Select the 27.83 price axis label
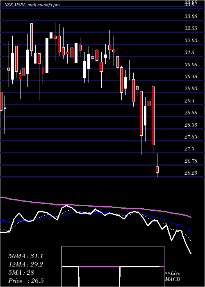 click(191, 137)
